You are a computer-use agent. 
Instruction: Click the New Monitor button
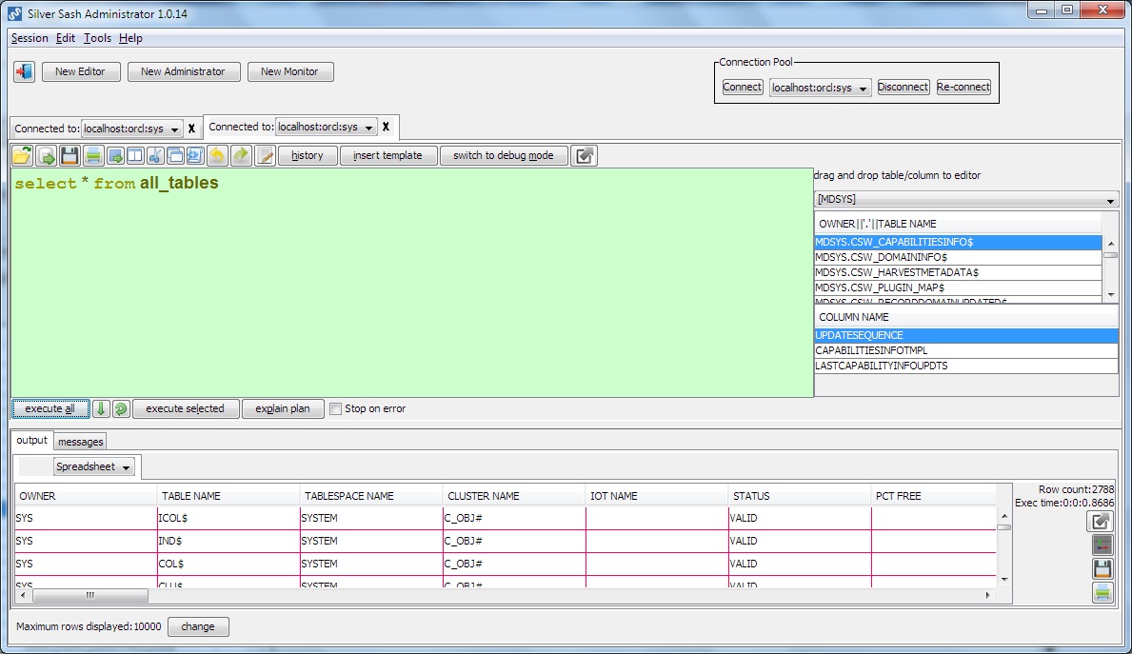(x=289, y=71)
